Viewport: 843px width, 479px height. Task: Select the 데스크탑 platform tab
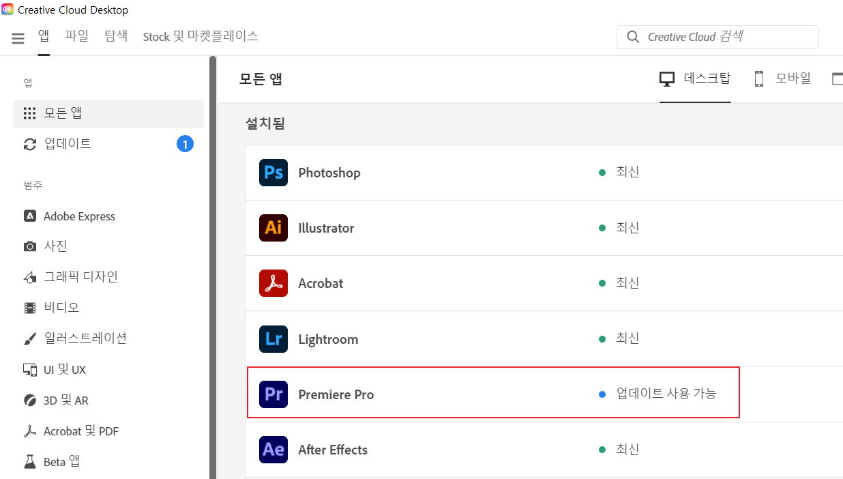[695, 78]
